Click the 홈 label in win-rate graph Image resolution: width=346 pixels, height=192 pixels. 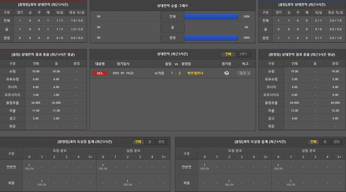tap(172, 27)
